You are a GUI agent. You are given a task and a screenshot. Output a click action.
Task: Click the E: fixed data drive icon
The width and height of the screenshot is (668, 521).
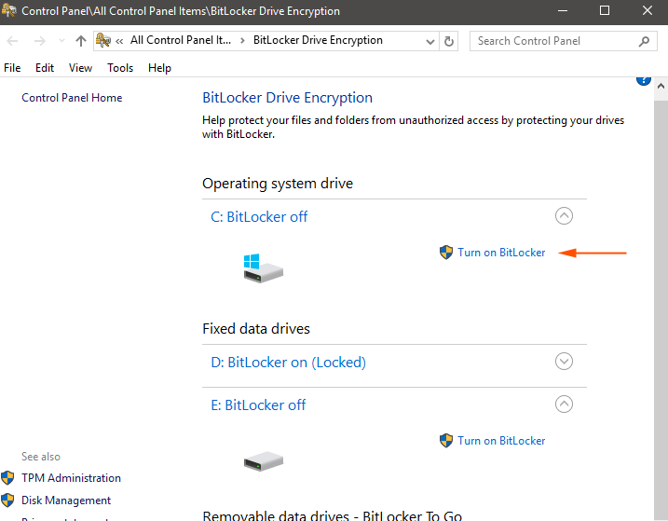click(x=264, y=460)
